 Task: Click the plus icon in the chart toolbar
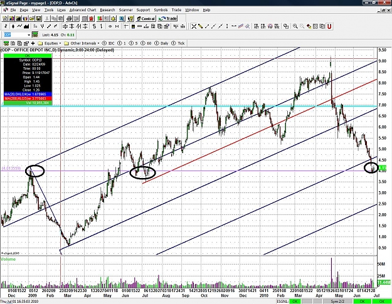pyautogui.click(x=33, y=43)
